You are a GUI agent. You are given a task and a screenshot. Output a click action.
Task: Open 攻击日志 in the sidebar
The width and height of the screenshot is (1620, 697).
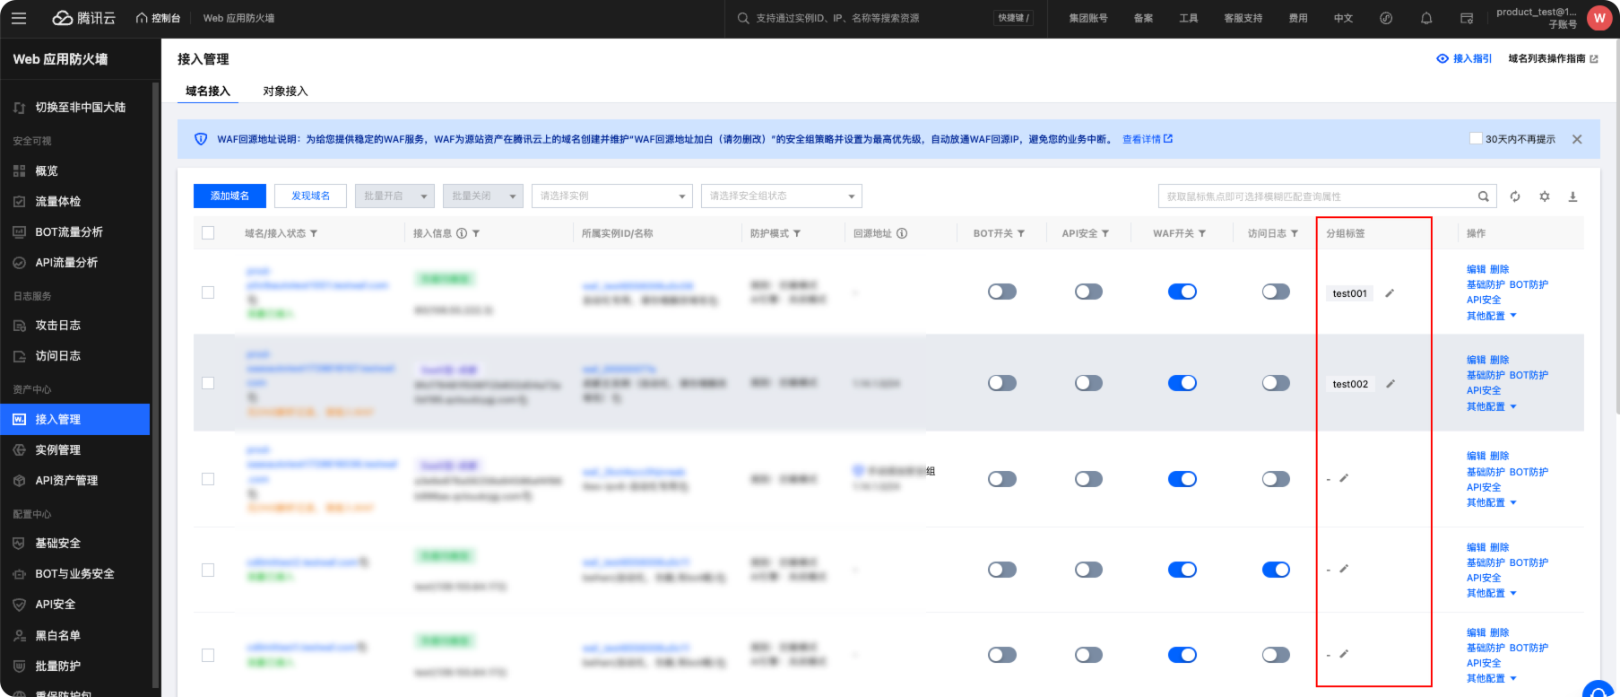point(58,326)
